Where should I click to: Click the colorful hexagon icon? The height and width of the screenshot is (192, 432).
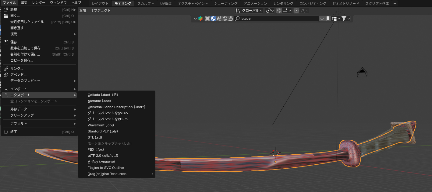pos(200,19)
